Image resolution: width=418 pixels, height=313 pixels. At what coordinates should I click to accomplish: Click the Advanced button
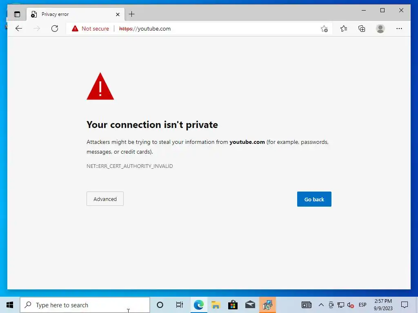click(105, 199)
